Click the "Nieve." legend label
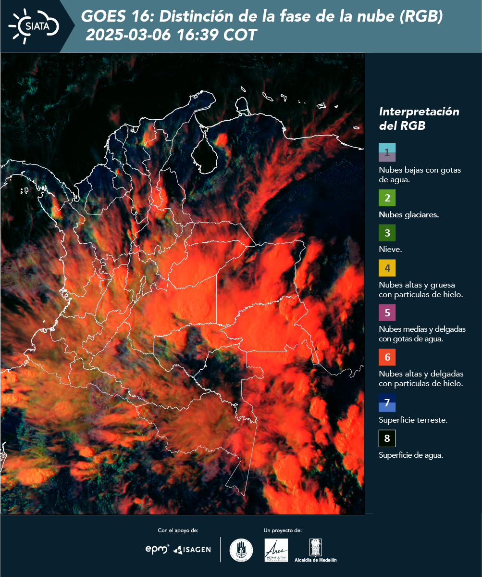 390,250
